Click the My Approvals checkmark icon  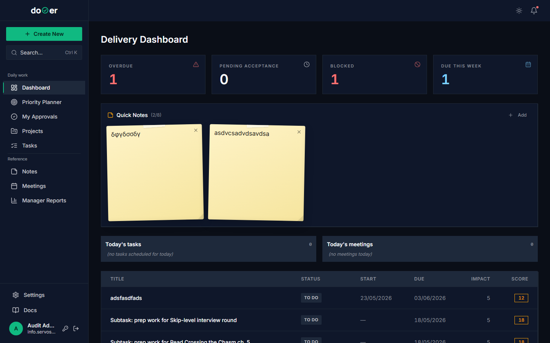point(14,117)
